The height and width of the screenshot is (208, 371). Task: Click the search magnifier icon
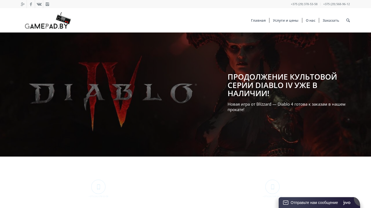pos(348,20)
